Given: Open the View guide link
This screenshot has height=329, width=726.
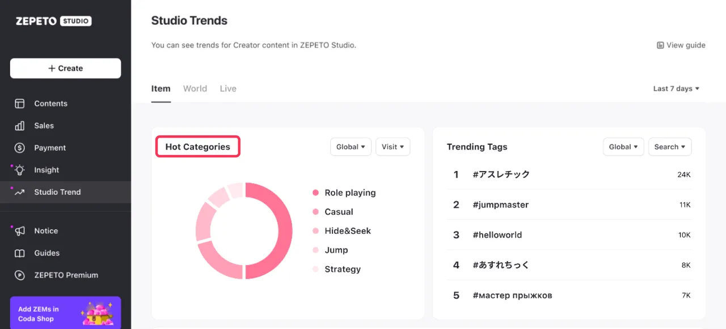Looking at the screenshot, I should coord(686,45).
